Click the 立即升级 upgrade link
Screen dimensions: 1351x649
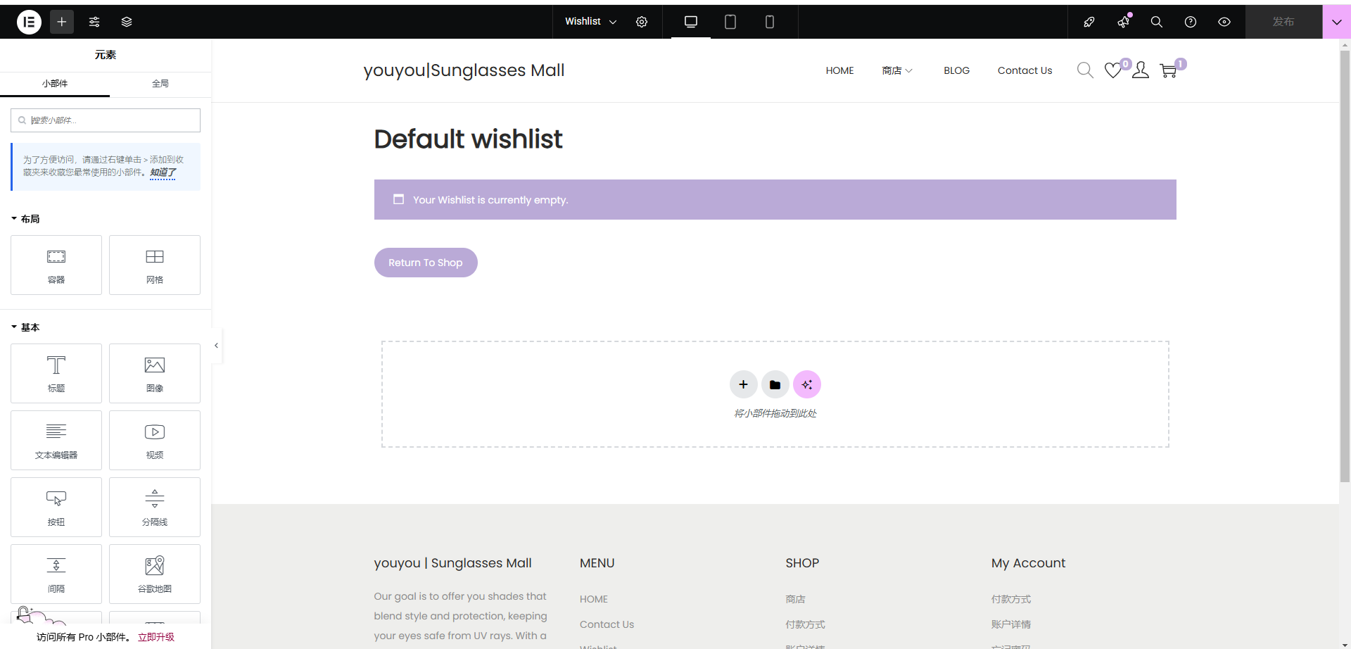point(156,637)
